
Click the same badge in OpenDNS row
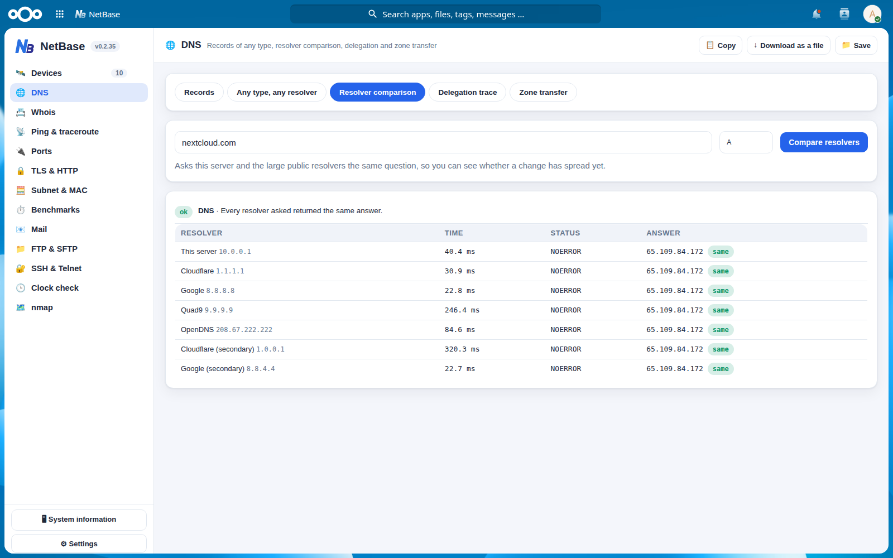[x=721, y=330]
